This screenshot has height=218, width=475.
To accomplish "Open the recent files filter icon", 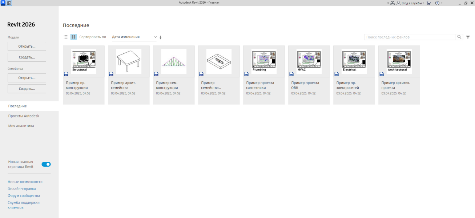I will tap(468, 37).
